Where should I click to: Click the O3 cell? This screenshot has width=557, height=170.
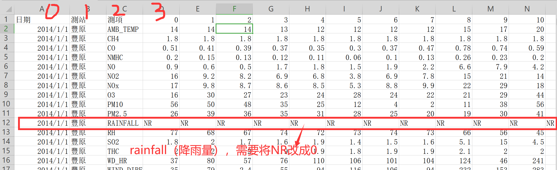pos(124,95)
